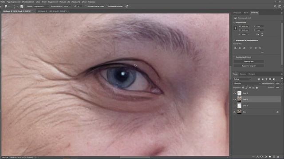
Task: Flip the layer horizontally in Properties
Action: (258, 34)
